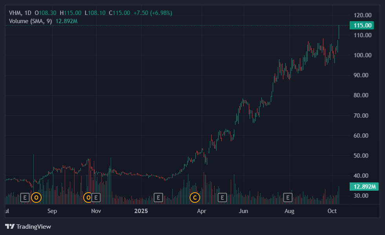Click the orange O marker before Nov

88,197
